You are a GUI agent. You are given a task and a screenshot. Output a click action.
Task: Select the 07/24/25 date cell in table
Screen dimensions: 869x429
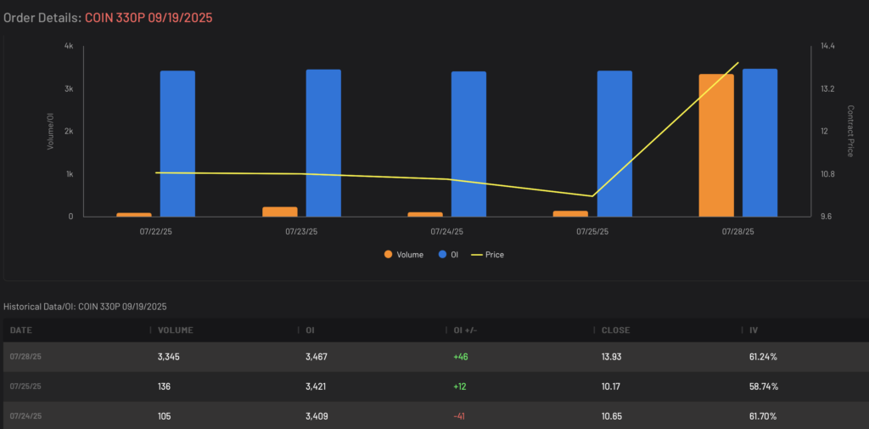click(25, 415)
